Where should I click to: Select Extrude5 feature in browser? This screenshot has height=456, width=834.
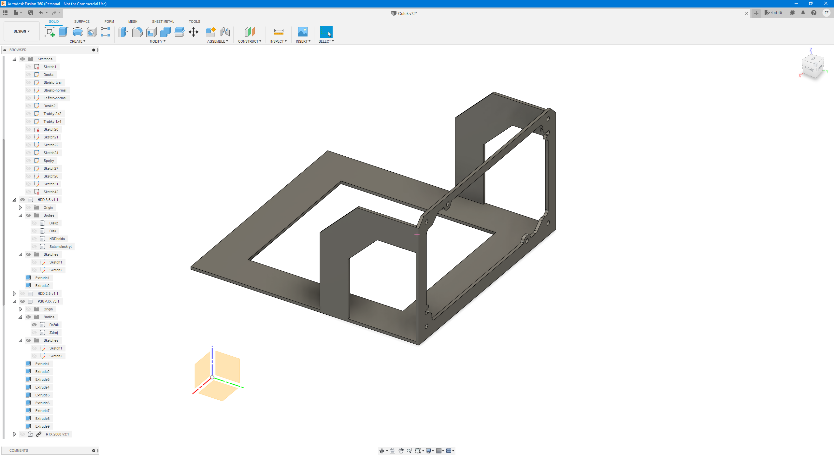[x=42, y=395]
